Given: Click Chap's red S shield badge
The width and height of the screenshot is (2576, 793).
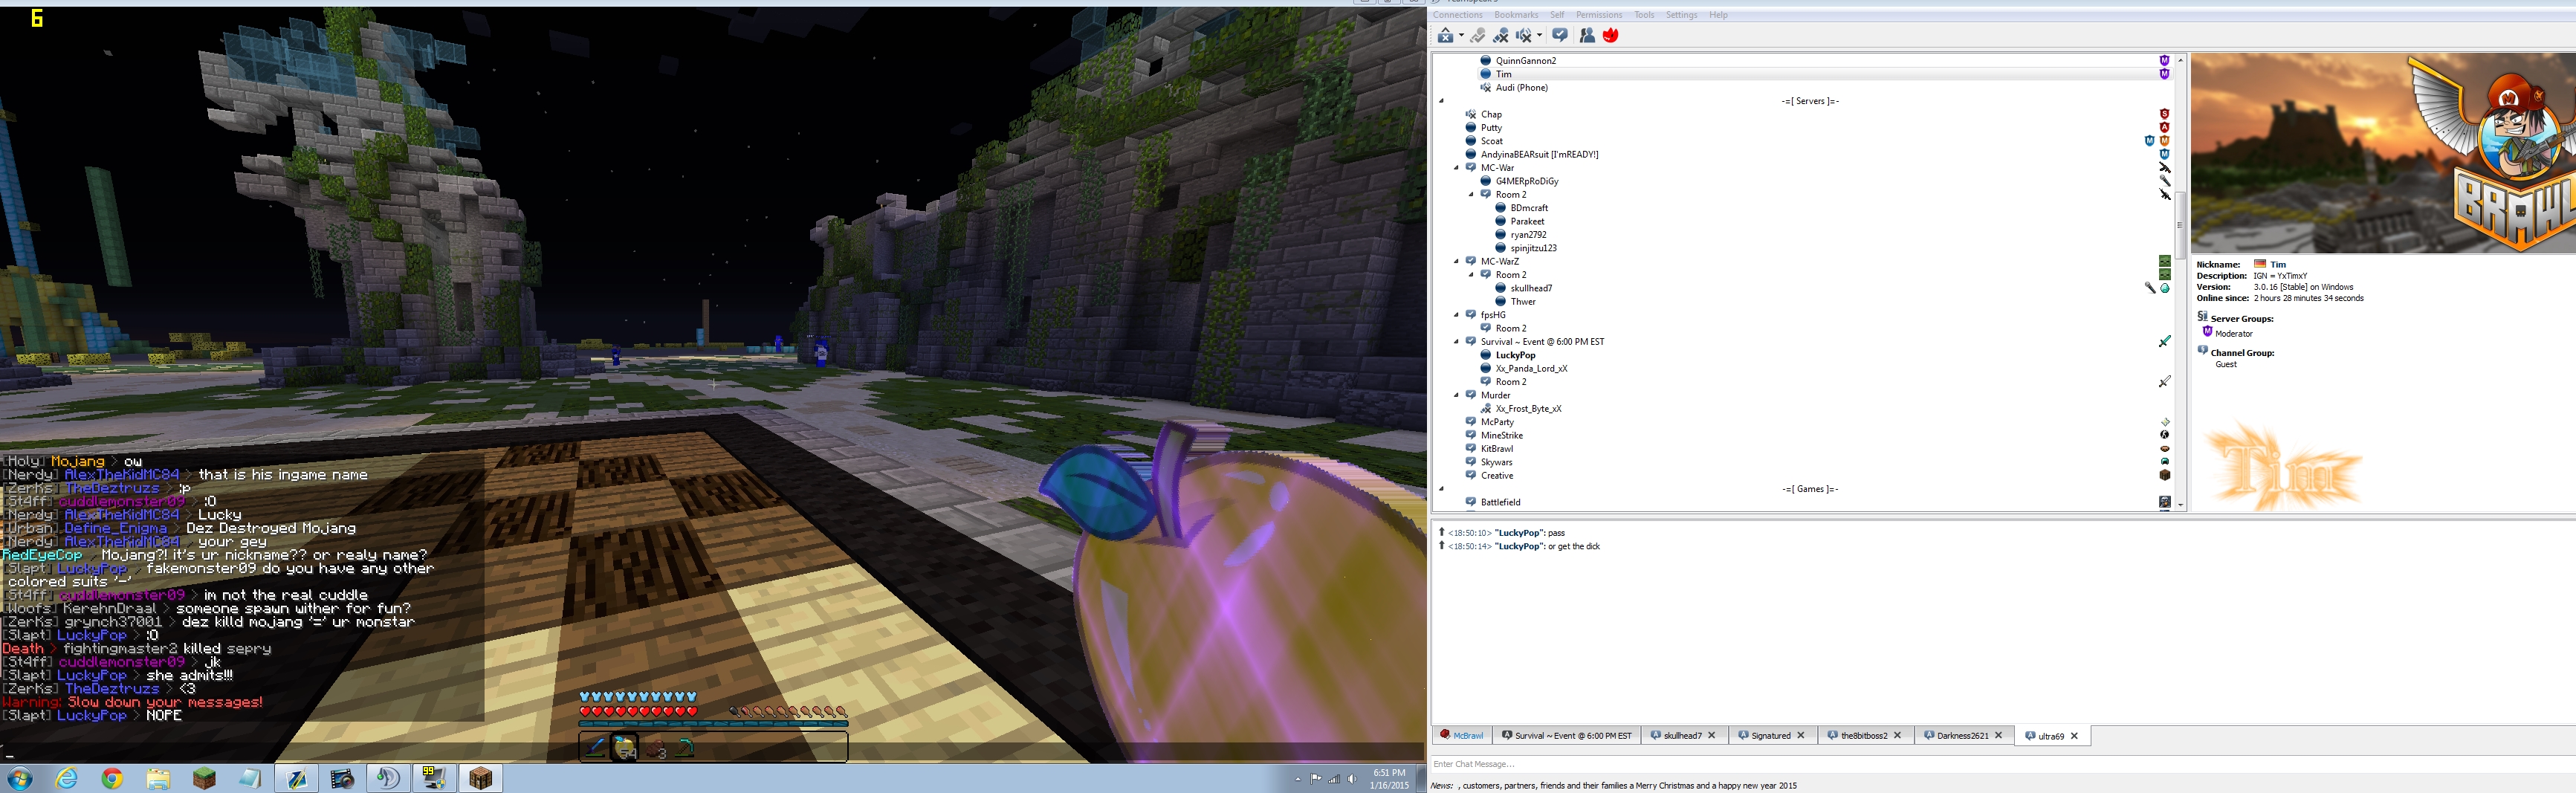Looking at the screenshot, I should (2164, 114).
